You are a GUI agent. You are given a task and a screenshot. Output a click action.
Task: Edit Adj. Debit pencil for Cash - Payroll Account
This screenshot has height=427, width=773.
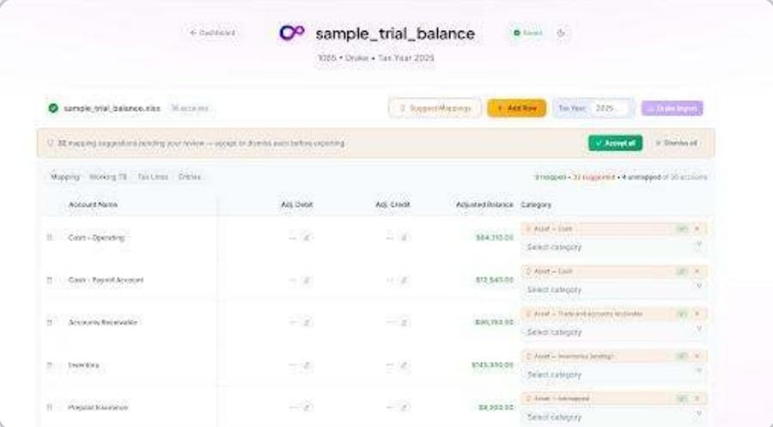pos(307,280)
